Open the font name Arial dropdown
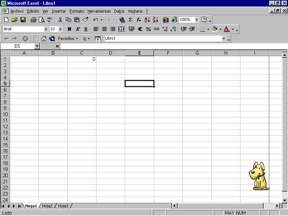Image resolution: width=288 pixels, height=216 pixels. tap(46, 29)
